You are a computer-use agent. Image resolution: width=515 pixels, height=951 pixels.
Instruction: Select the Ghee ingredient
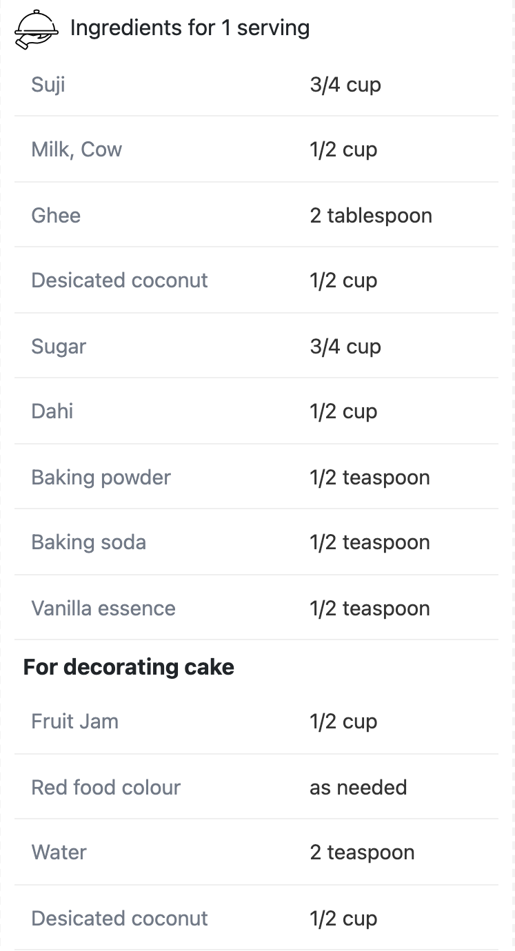pyautogui.click(x=56, y=215)
